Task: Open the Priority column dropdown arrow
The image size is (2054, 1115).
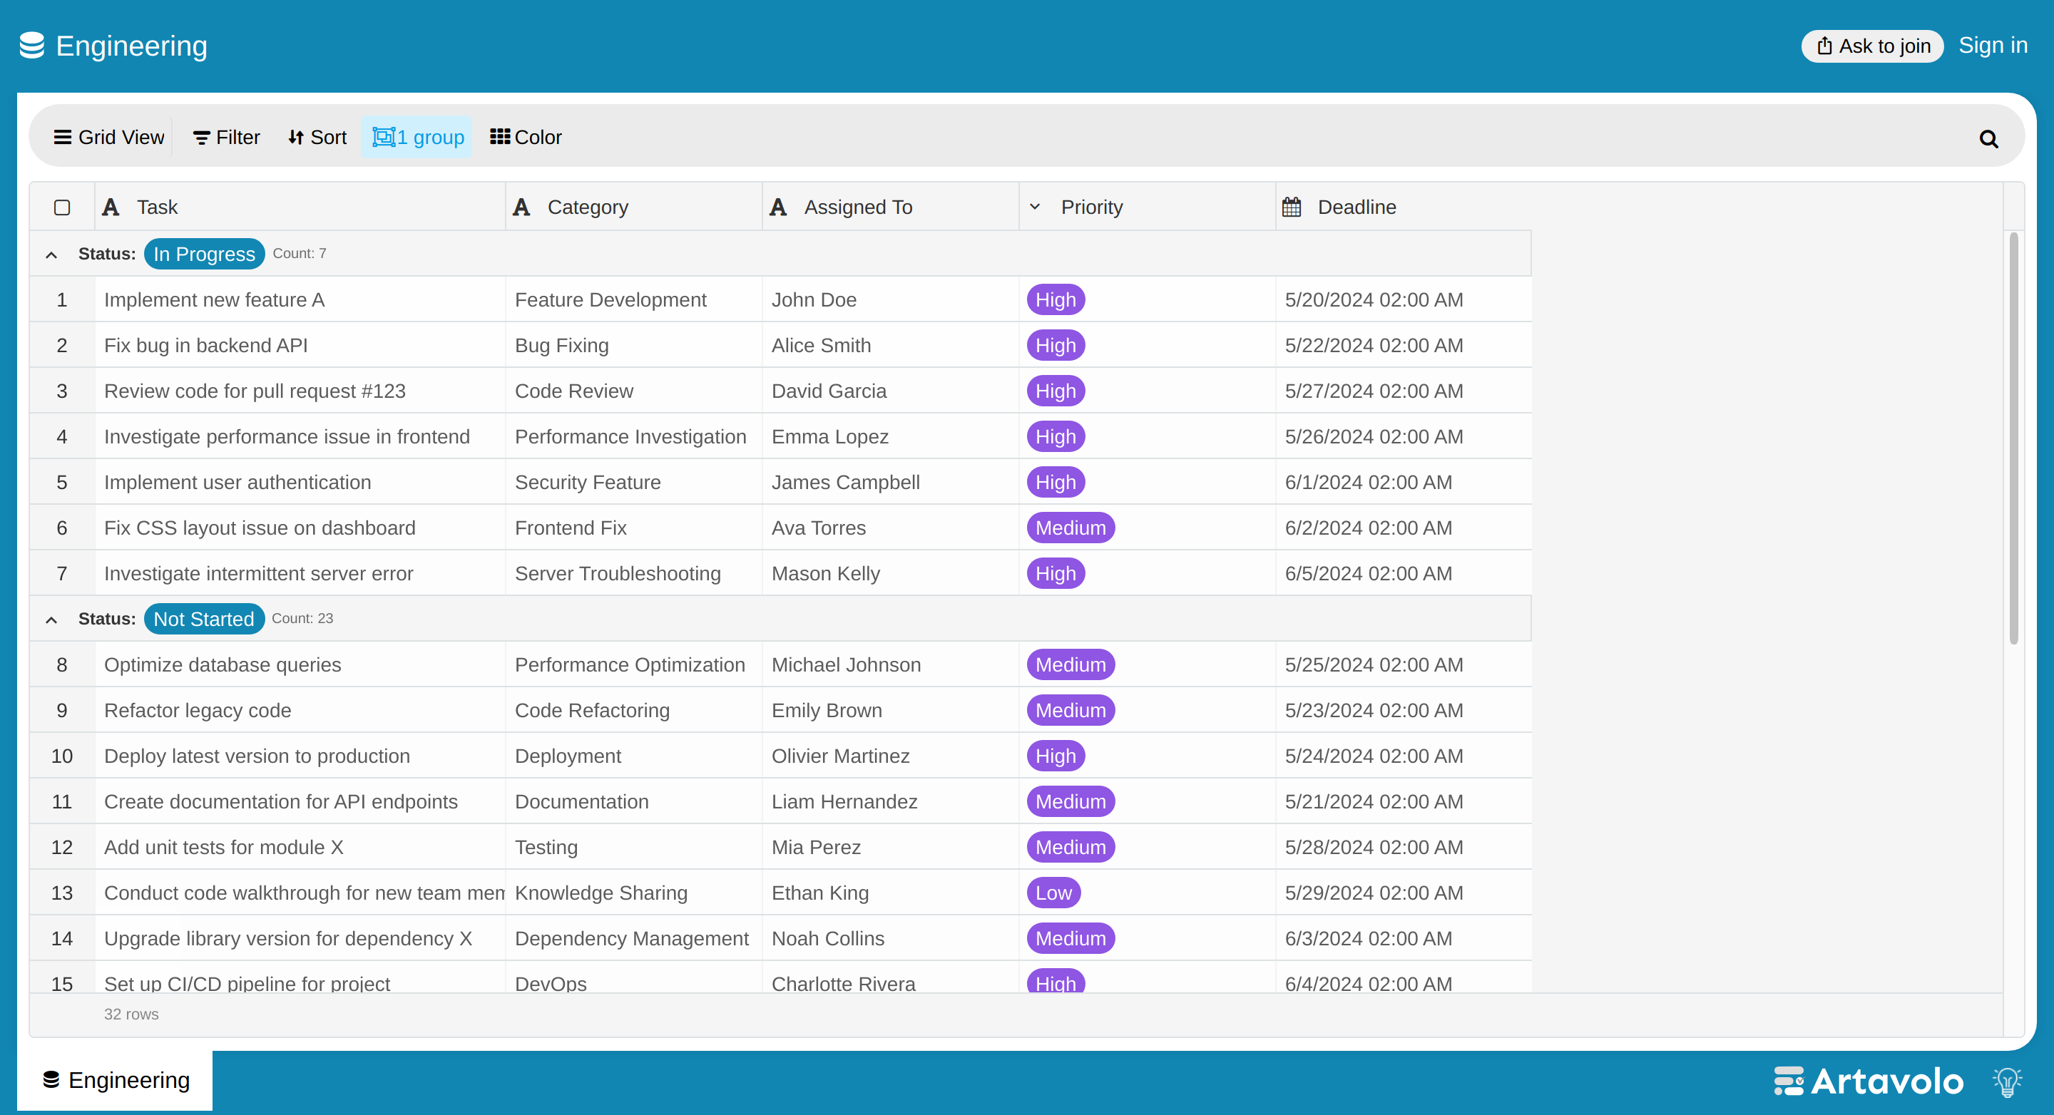Action: tap(1035, 207)
